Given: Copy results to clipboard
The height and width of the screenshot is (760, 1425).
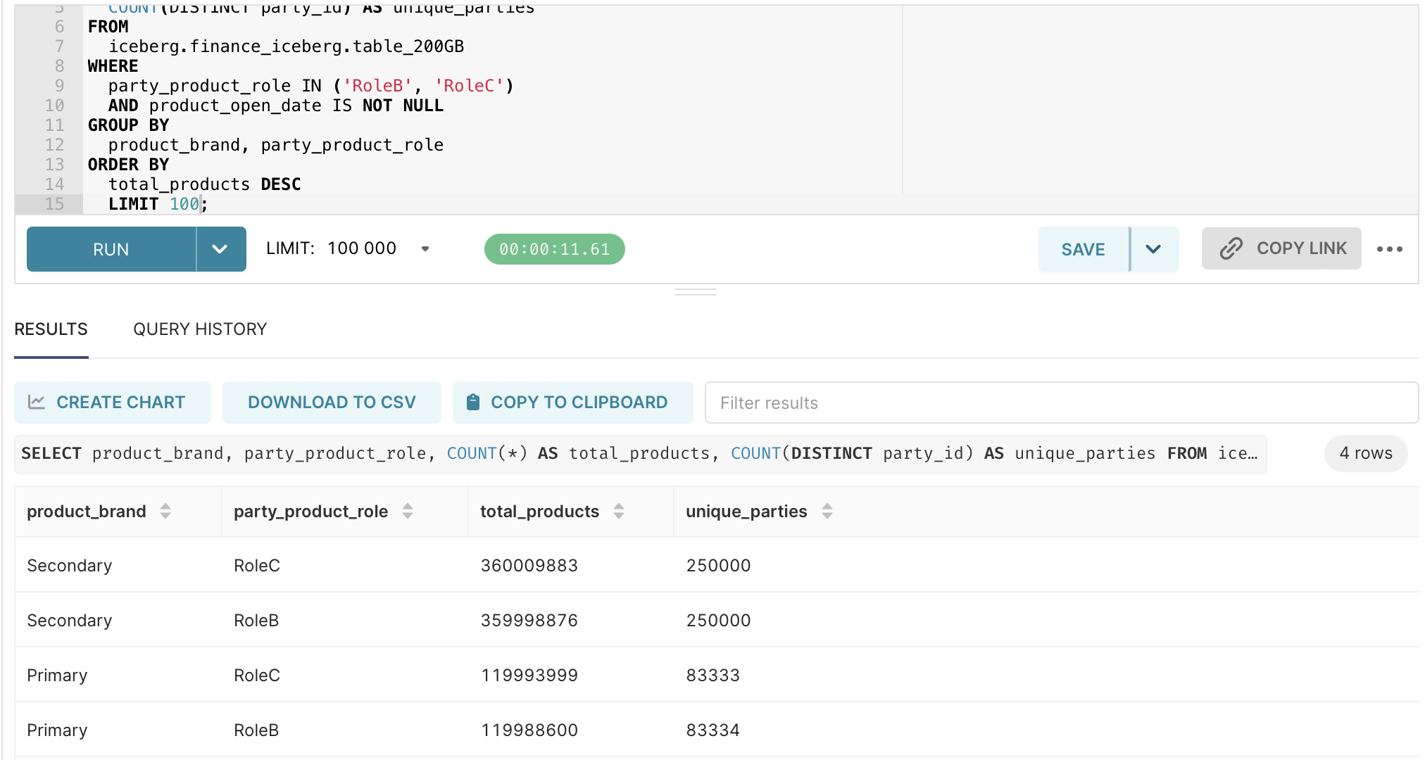Looking at the screenshot, I should 573,403.
